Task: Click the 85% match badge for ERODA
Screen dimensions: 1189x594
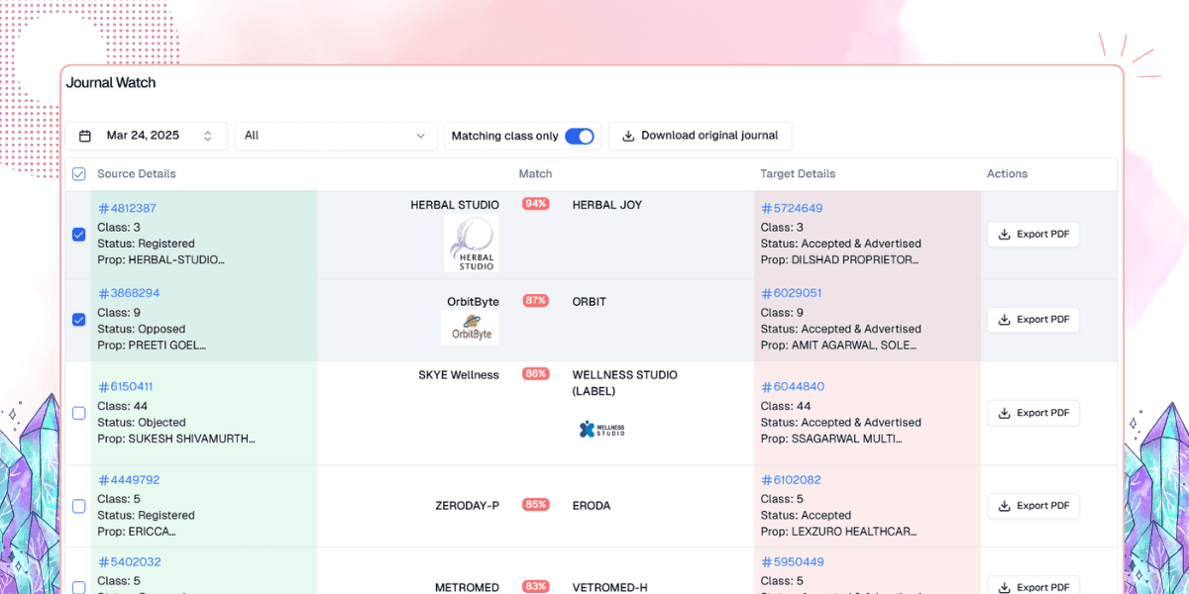Action: click(x=536, y=505)
